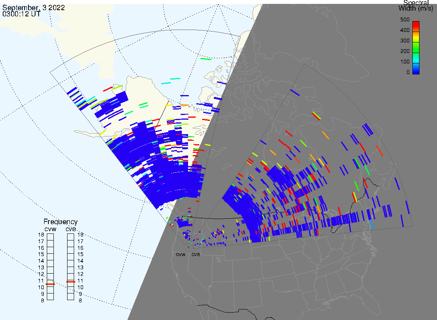Click the date text 'September, 3 2022'
437x320 pixels.
pos(34,7)
